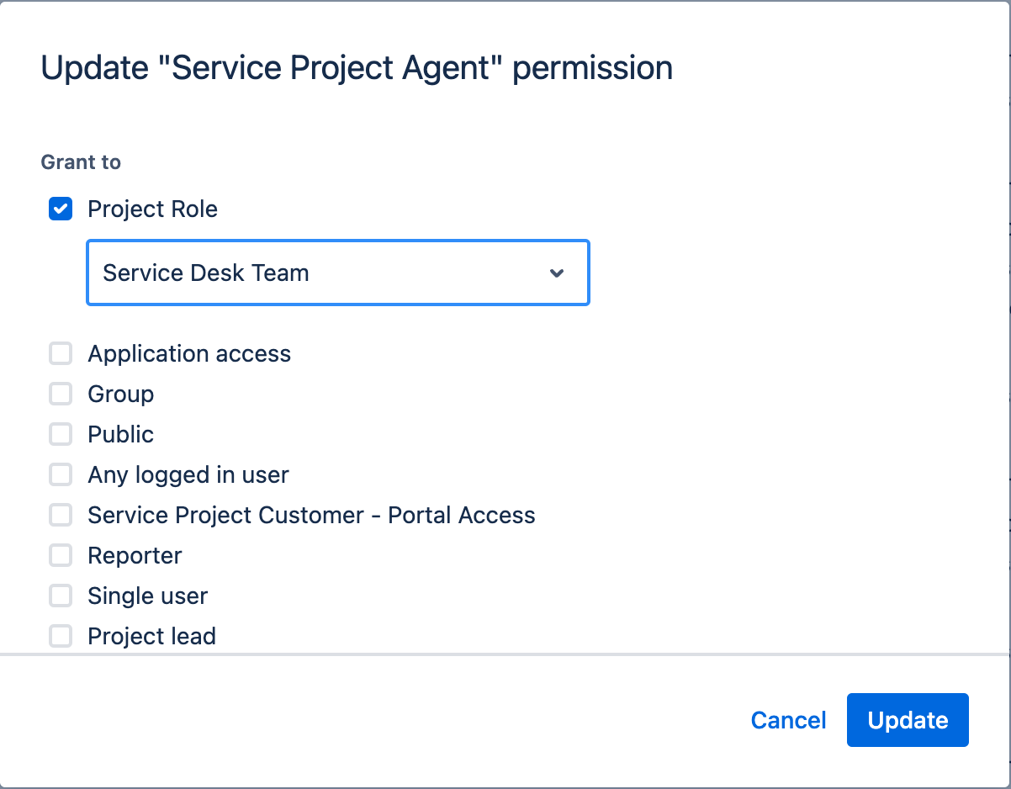Click the "Project Role" label text
The image size is (1011, 789).
152,209
